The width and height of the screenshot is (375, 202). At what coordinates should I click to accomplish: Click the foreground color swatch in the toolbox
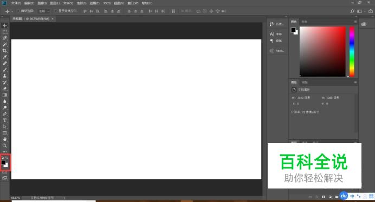click(x=3, y=163)
